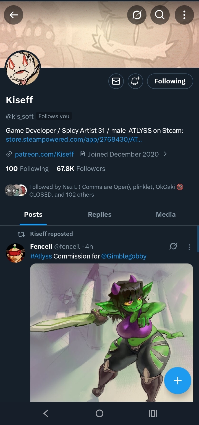
Task: Tap the back arrow icon
Action: (14, 15)
